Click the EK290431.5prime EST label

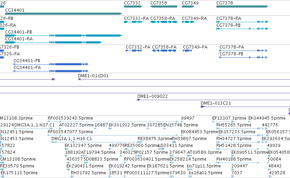85,166
